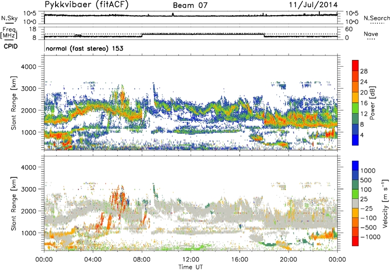The height and width of the screenshot is (270, 390).
Task: Pick Power colorbar segment between 24 and 28
Action: 355,76
